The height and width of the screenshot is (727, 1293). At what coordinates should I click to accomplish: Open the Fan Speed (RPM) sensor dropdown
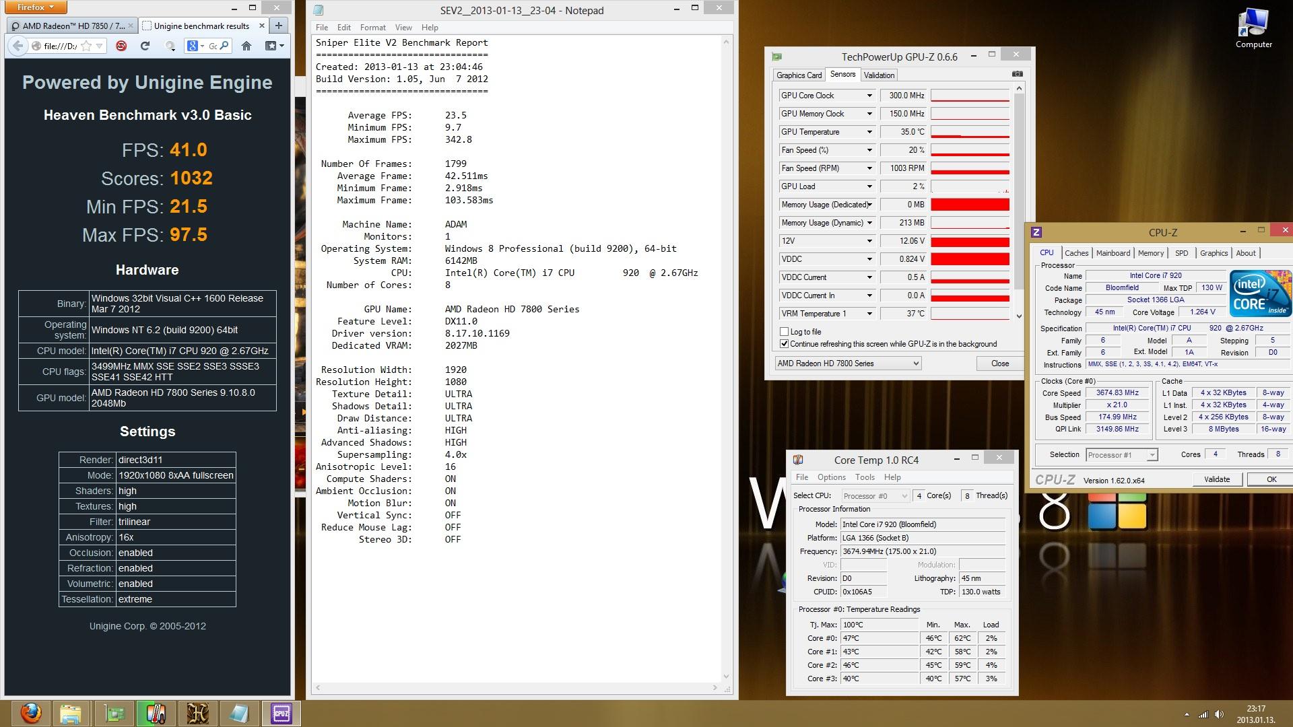click(869, 168)
